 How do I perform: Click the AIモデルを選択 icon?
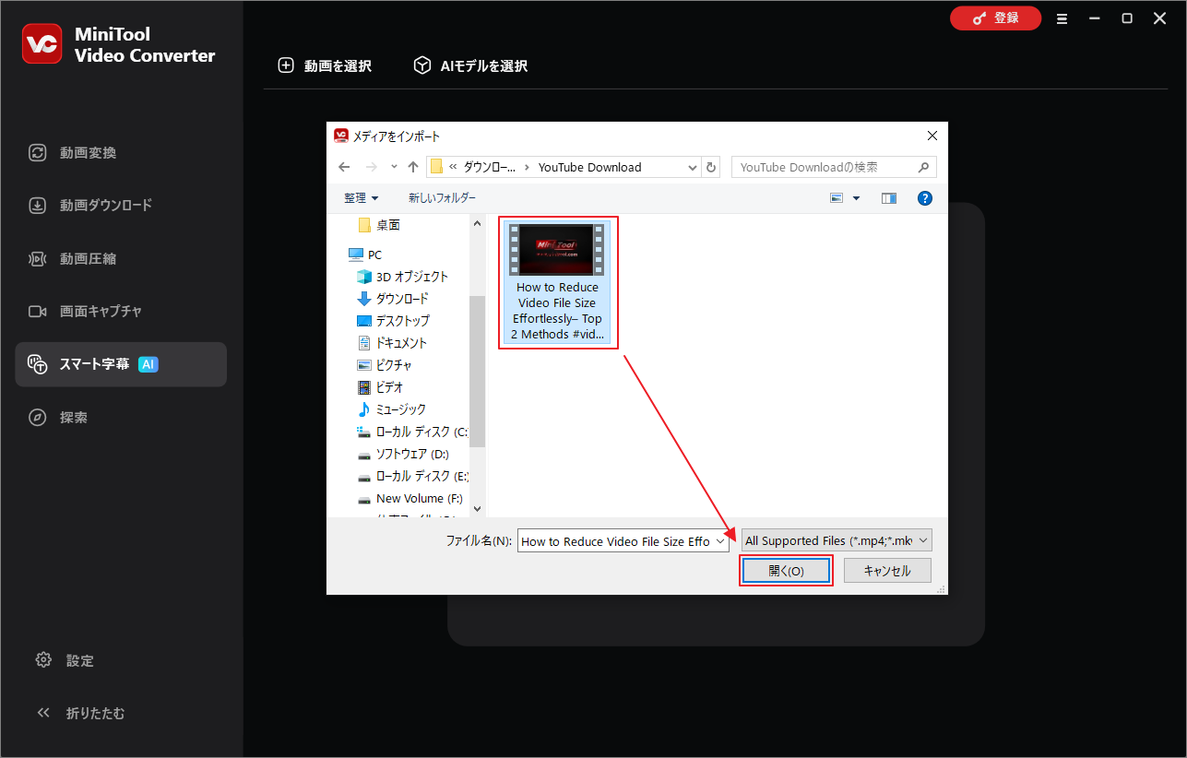coord(421,65)
